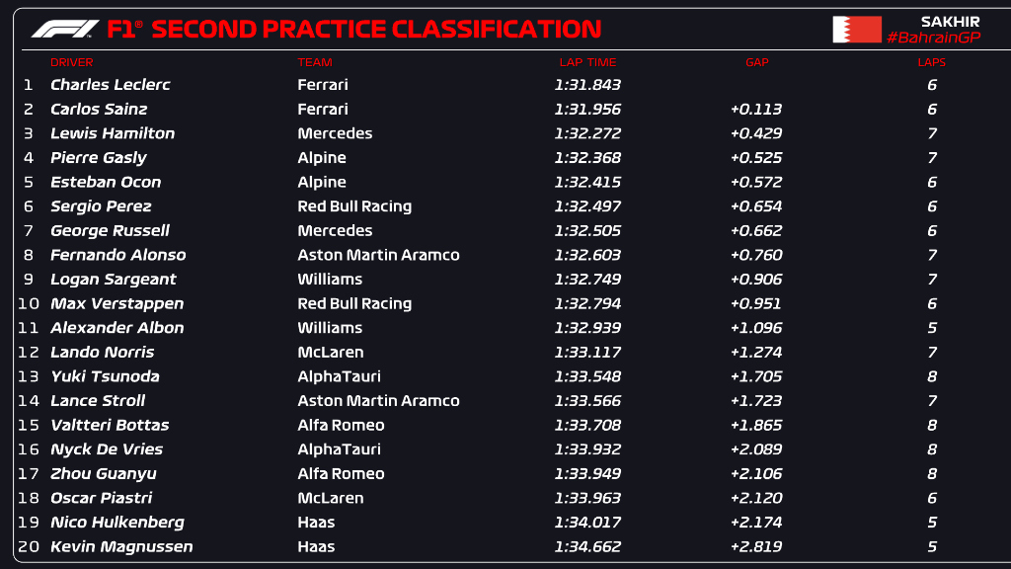The height and width of the screenshot is (569, 1011).
Task: Select the LAP TIME column header
Action: [x=588, y=62]
